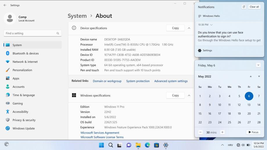Select Privacy & security in sidebar
The image size is (267, 150).
[x=24, y=120]
